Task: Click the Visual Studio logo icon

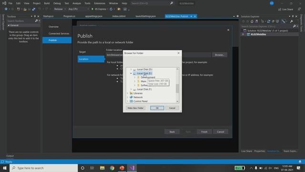Action: (4, 3)
